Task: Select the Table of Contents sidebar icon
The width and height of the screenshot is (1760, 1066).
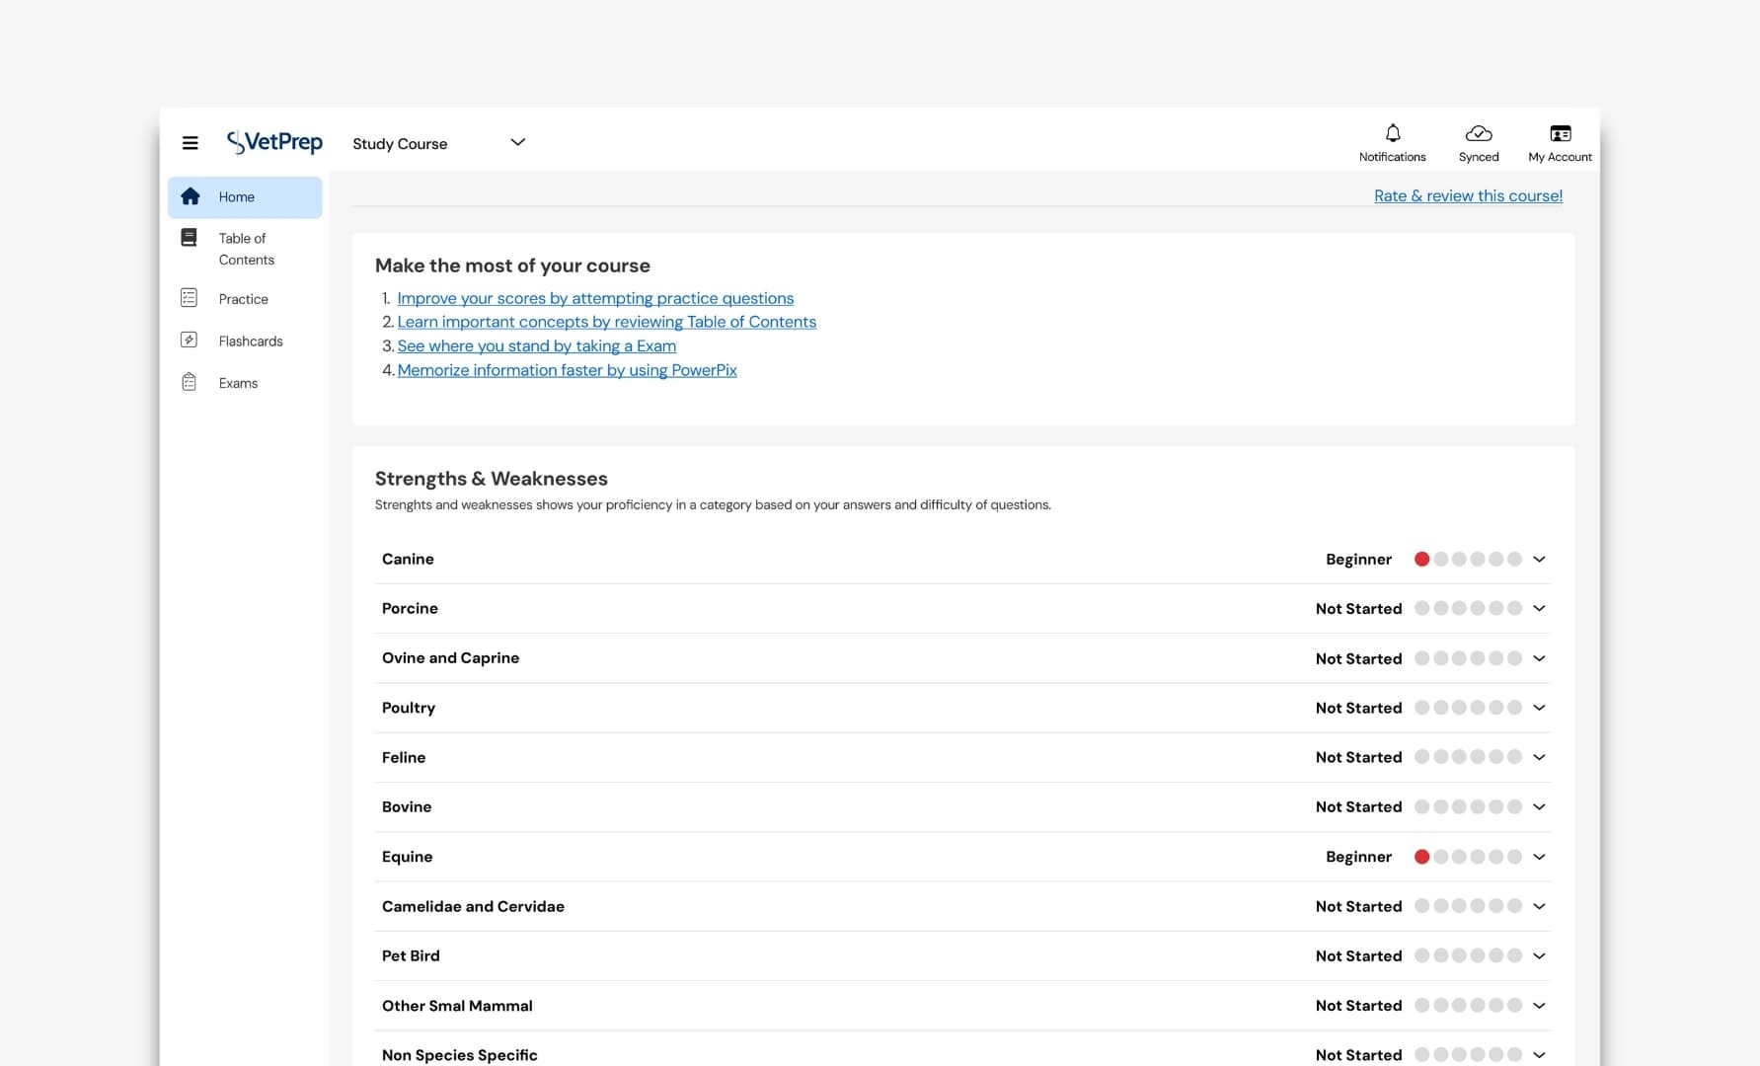Action: pos(190,237)
